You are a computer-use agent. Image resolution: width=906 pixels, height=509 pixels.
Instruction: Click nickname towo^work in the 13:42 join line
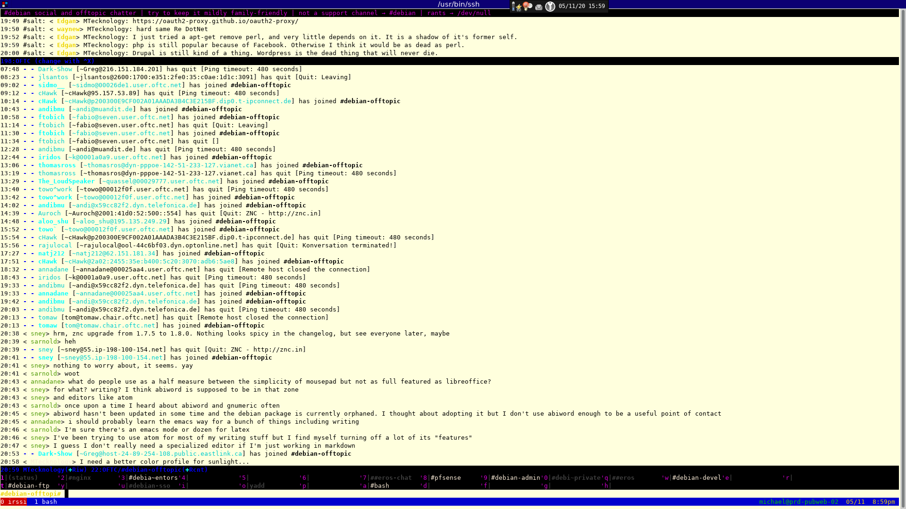[55, 197]
